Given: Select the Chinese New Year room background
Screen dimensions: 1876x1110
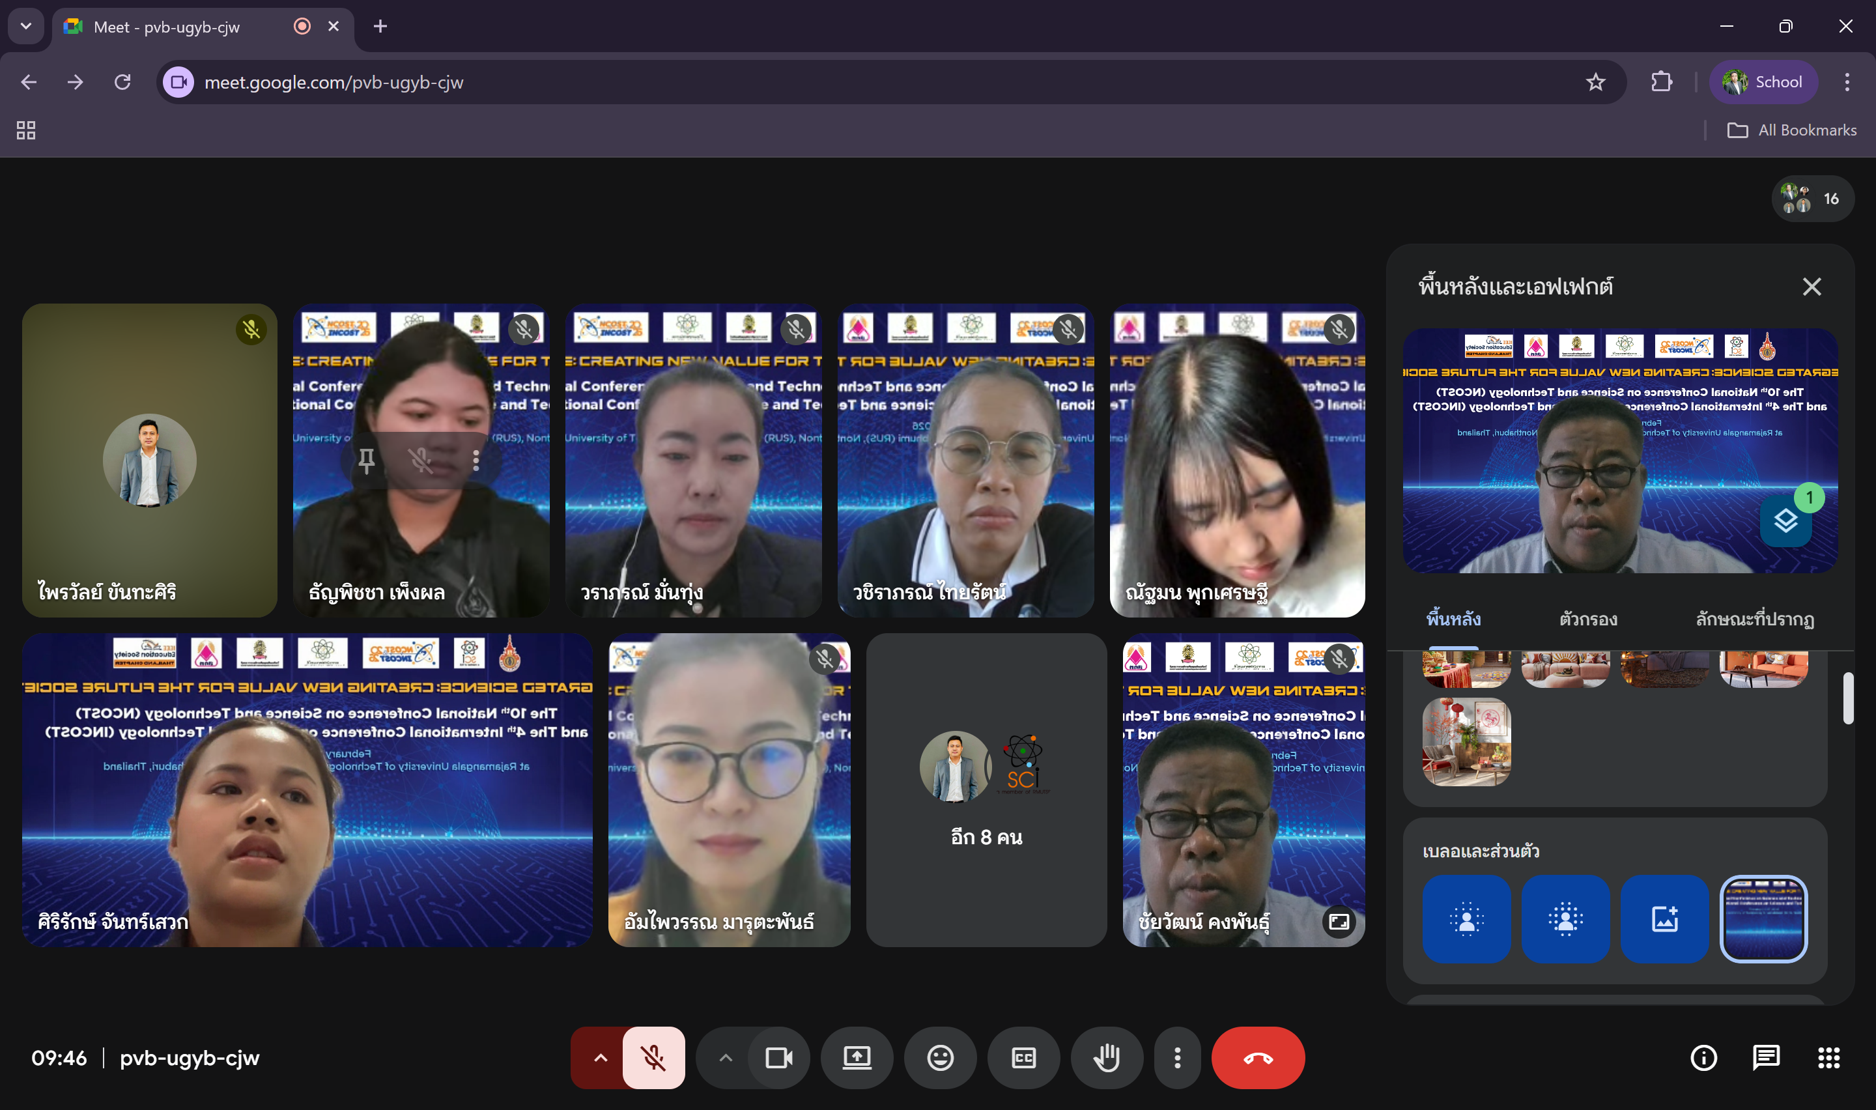Looking at the screenshot, I should pos(1466,741).
